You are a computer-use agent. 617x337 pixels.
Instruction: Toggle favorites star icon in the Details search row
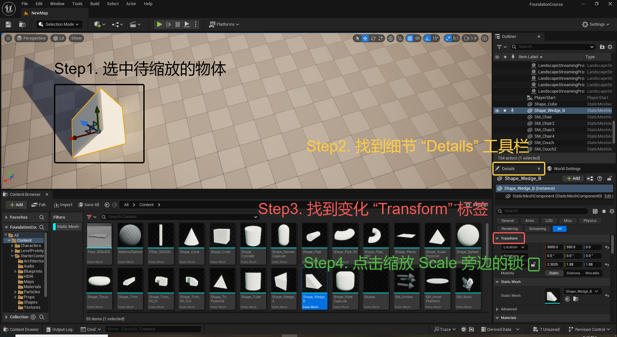tap(604, 211)
